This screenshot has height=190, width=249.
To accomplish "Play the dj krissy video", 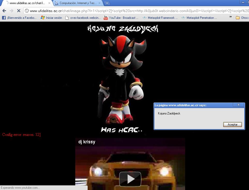I will [130, 179].
